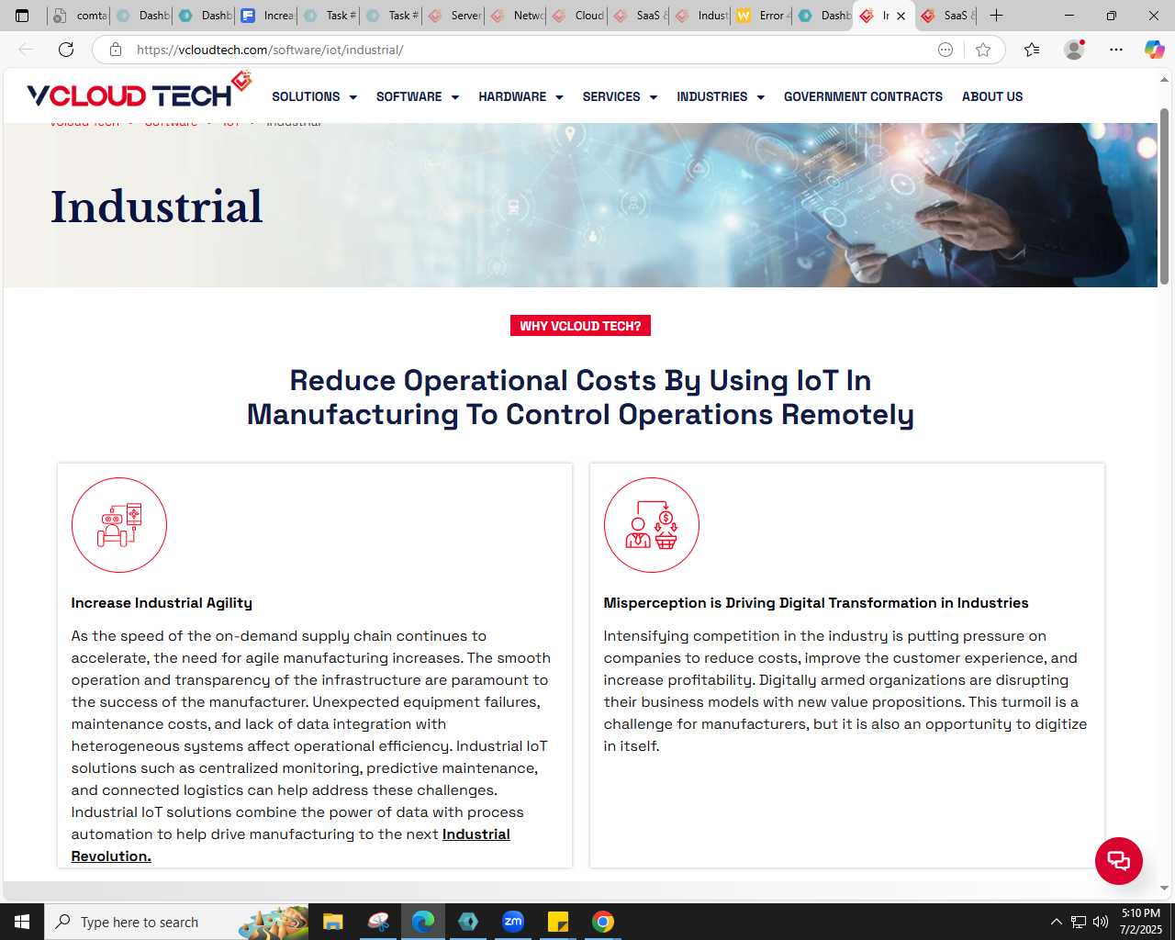The image size is (1175, 940).
Task: Switch to the Netwo browser tab
Action: pos(516,16)
